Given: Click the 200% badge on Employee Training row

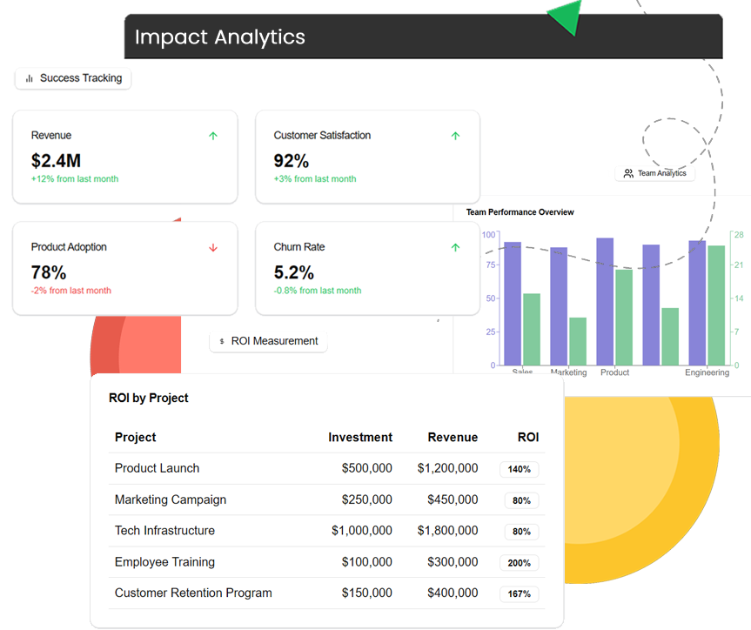Looking at the screenshot, I should point(519,563).
